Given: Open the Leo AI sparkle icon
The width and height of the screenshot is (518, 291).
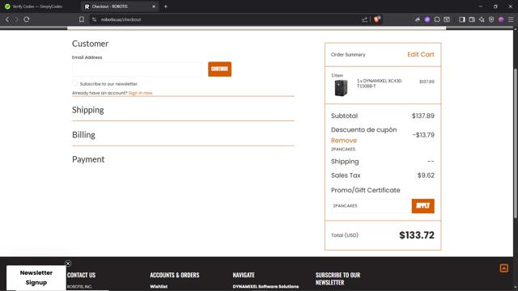Looking at the screenshot, I should [482, 19].
